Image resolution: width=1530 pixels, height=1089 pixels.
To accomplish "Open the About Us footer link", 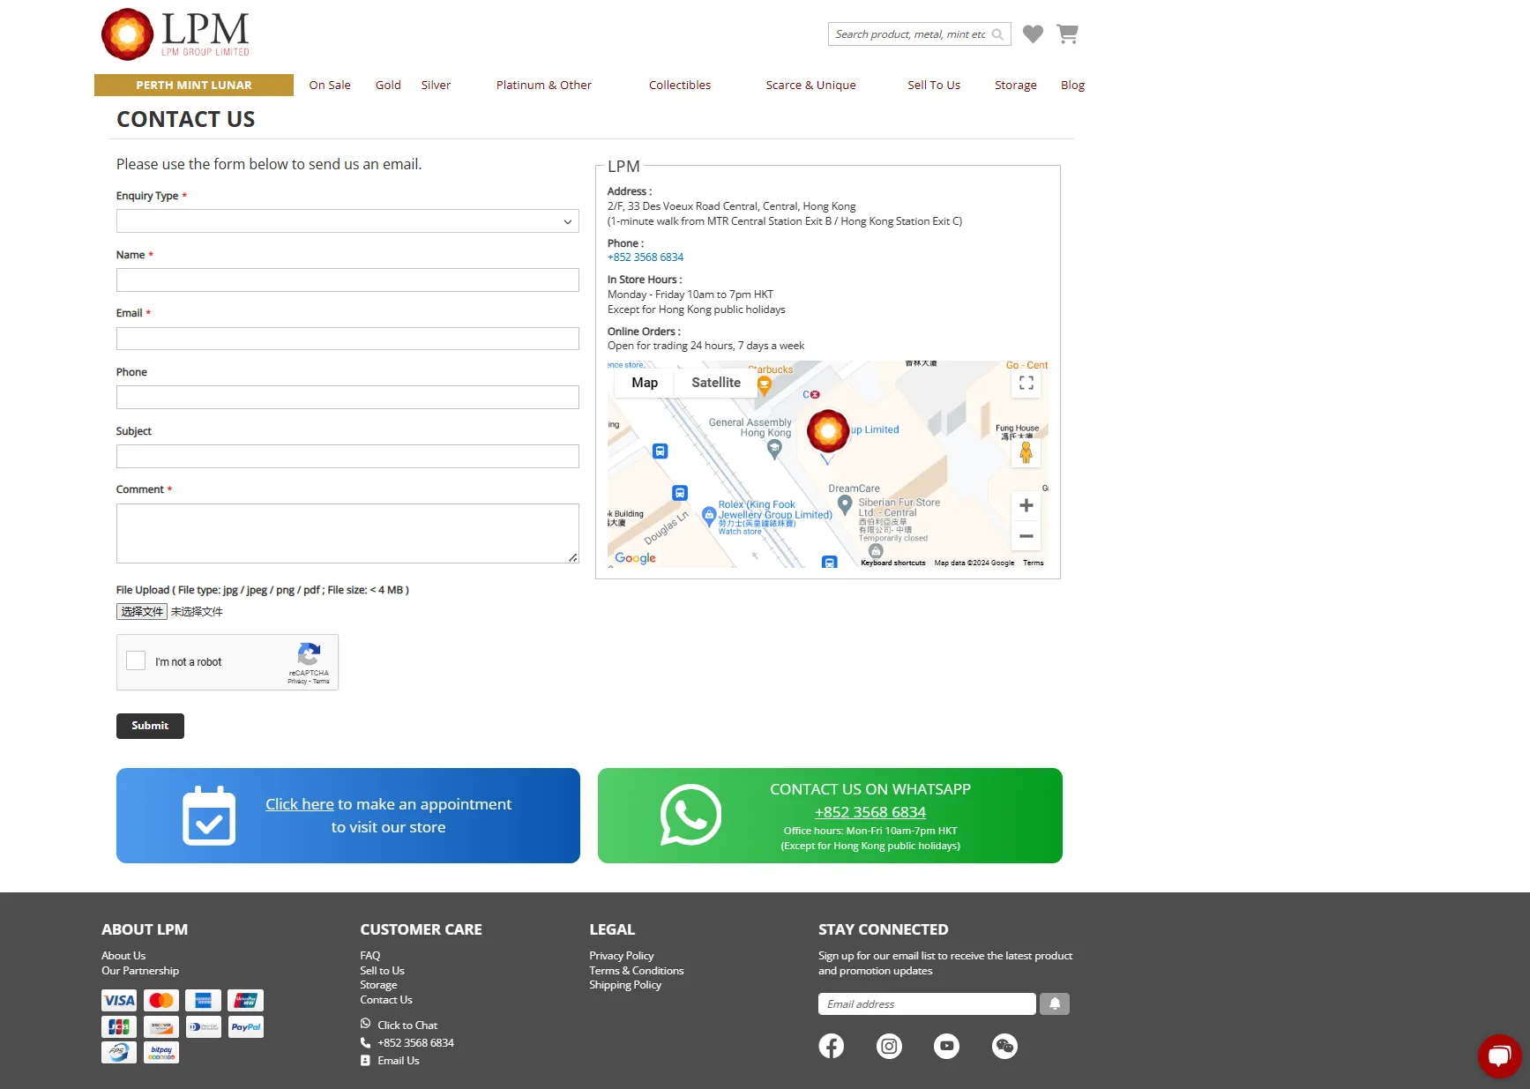I will 123,956.
